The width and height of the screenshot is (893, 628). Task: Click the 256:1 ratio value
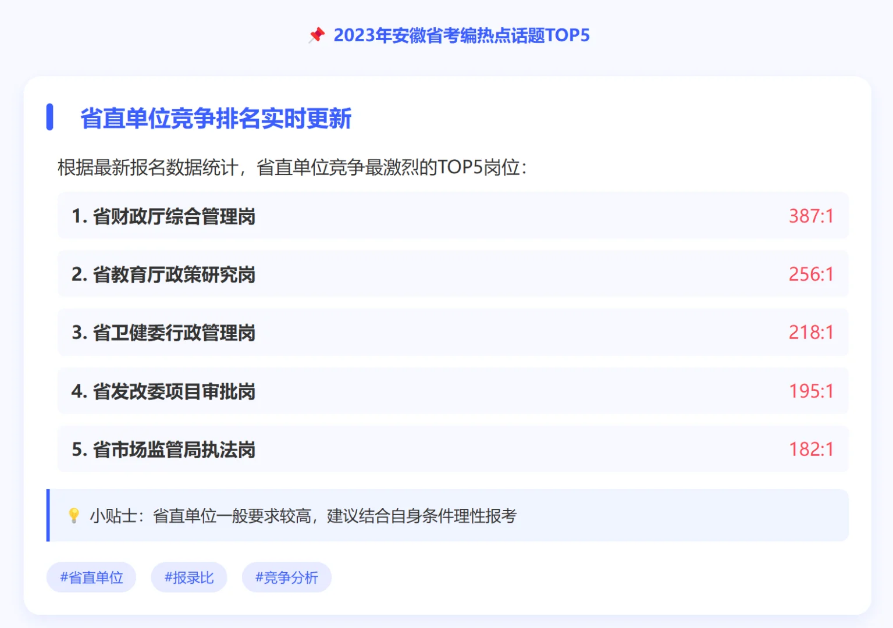click(811, 274)
